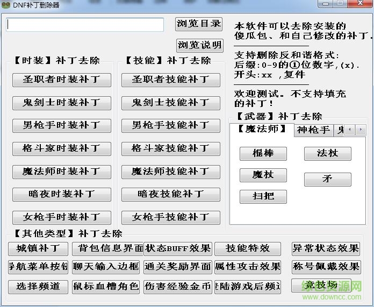374x307 pixels.
Task: Click 背包信息界面 button
Action: tap(108, 249)
